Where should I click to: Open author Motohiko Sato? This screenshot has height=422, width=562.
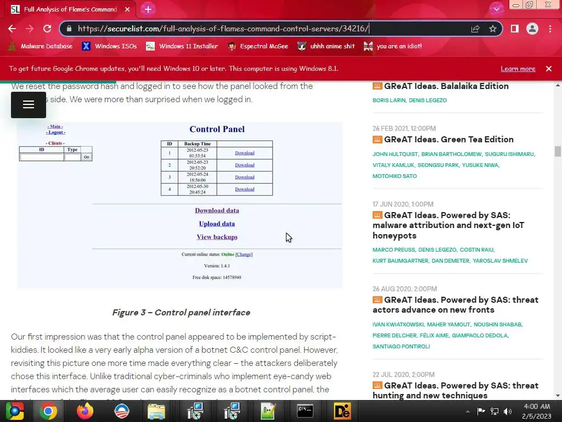395,176
